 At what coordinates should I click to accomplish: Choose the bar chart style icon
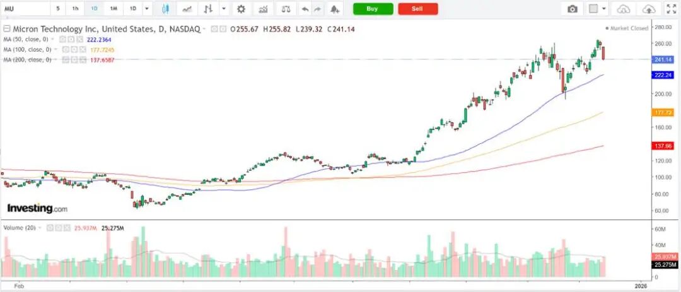[209, 9]
